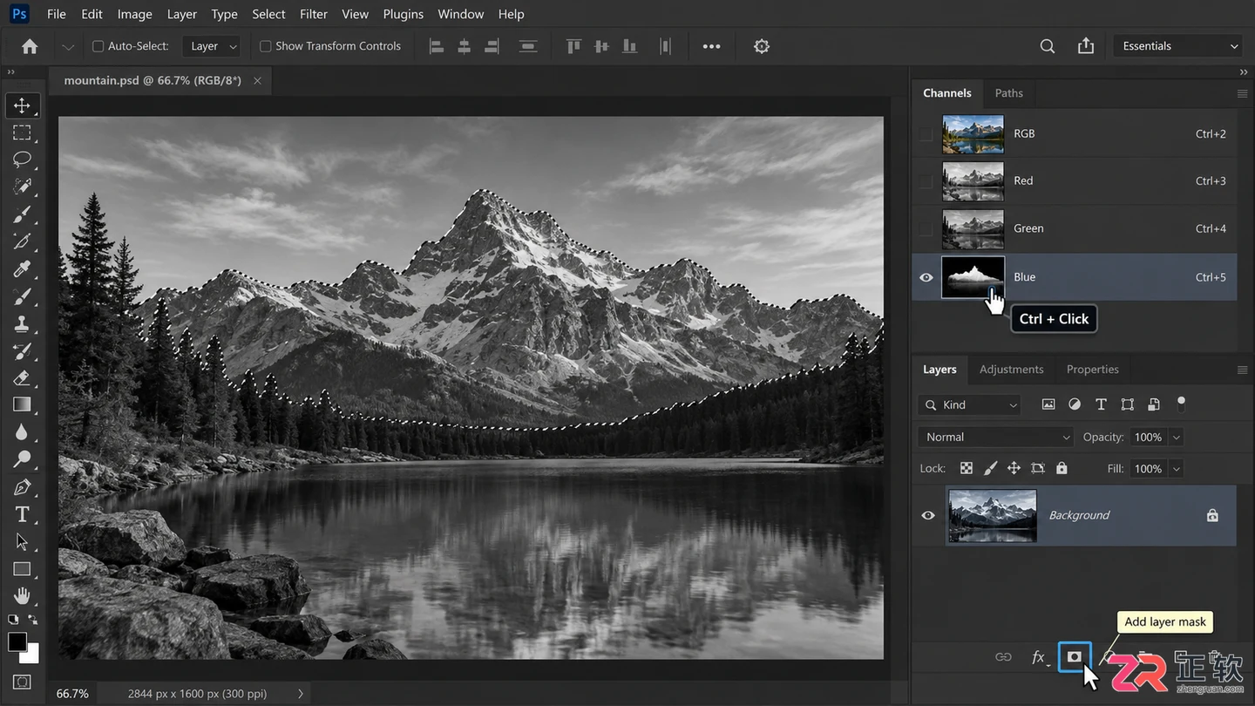
Task: Open the Filter menu
Action: click(314, 14)
